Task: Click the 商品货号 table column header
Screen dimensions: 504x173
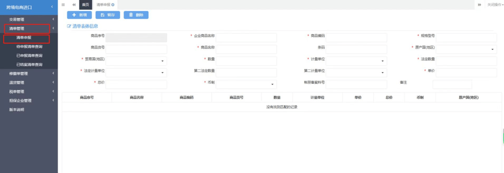Action: [236, 97]
